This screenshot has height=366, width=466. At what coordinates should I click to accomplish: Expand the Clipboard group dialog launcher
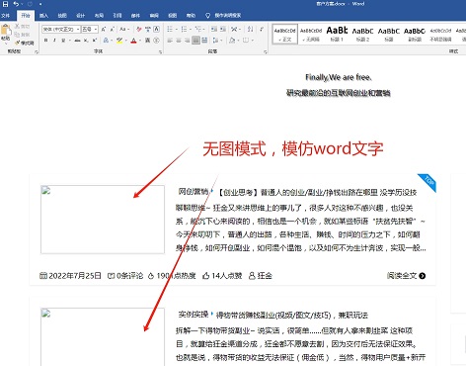point(37,51)
